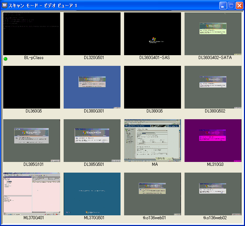Select the tko136web01 server thumbnail
Viewport: 245px width, 226px height.
coord(153,194)
